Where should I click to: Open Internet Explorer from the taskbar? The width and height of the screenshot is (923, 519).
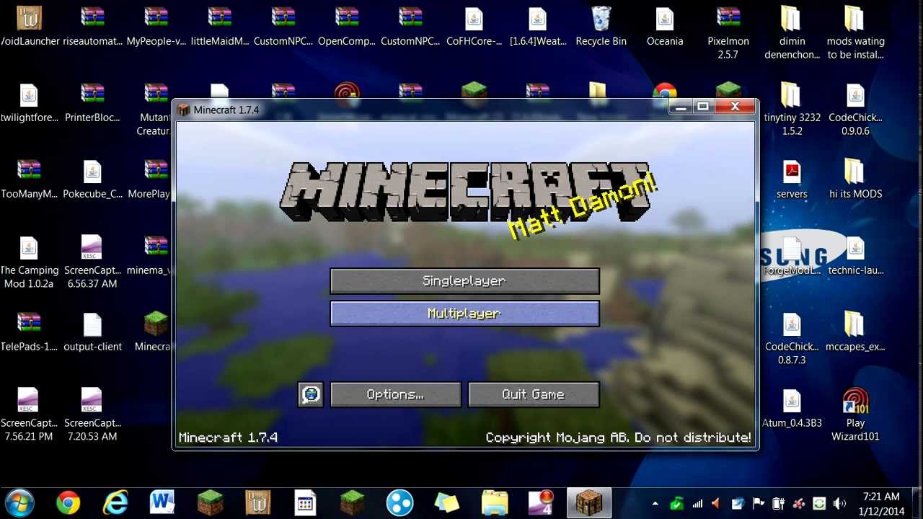tap(115, 502)
